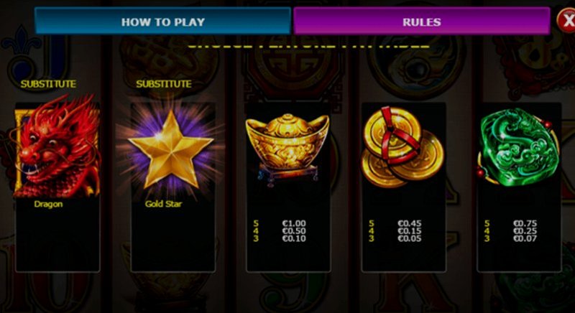Open the HOW TO PLAY tab
This screenshot has height=313, width=575.
[x=163, y=22]
